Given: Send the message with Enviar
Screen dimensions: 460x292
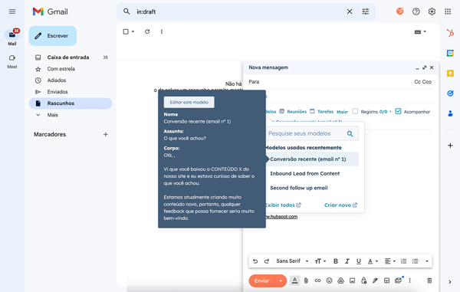Looking at the screenshot, I should tap(261, 281).
